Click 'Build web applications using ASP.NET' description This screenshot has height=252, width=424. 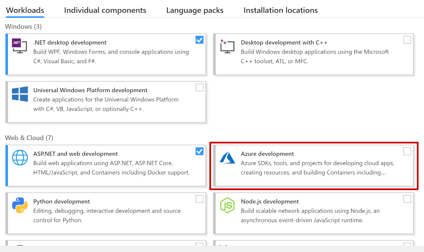click(x=111, y=168)
